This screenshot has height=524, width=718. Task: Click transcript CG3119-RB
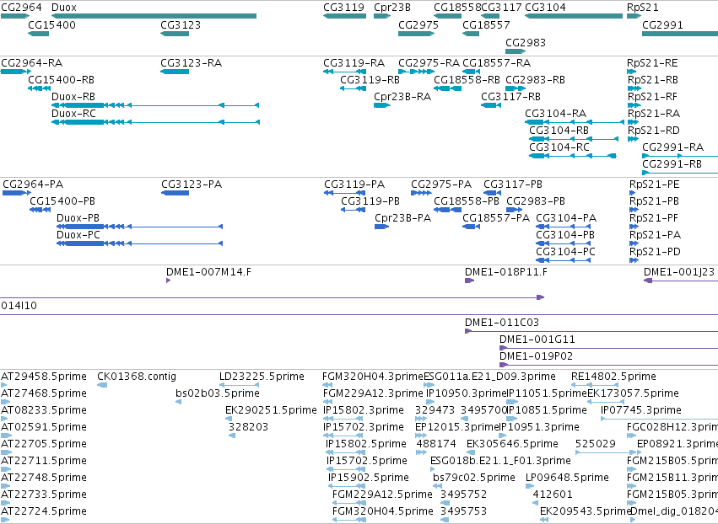370,80
